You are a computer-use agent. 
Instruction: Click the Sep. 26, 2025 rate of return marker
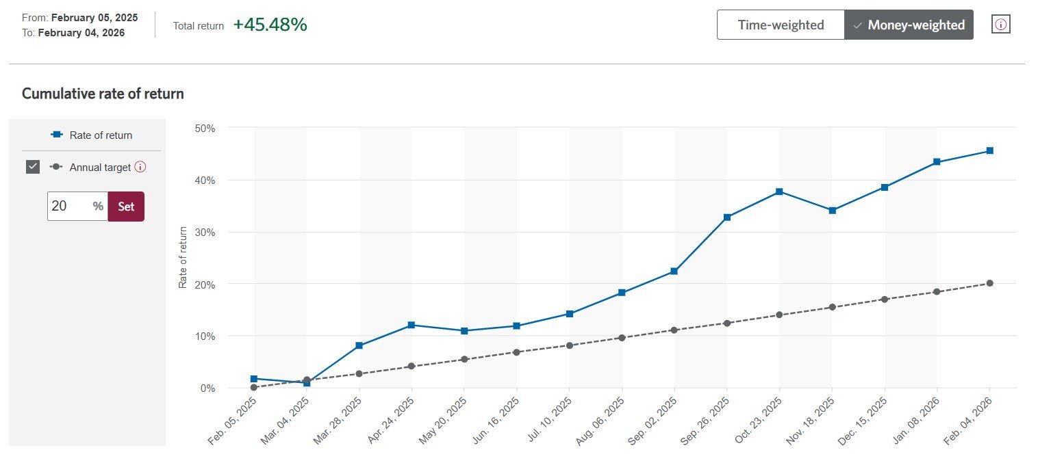727,217
